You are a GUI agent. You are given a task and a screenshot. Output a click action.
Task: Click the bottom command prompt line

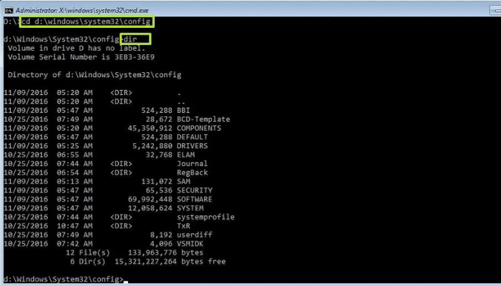pyautogui.click(x=63, y=279)
